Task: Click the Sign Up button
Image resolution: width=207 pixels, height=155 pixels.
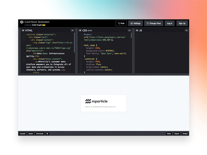Action: coord(182,23)
